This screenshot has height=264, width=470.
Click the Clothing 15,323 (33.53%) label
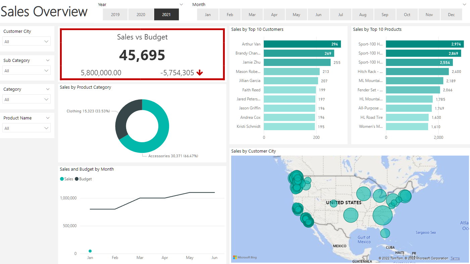pos(88,111)
